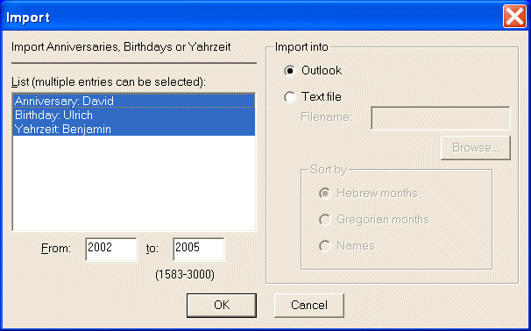Cancel the Import dialog
The width and height of the screenshot is (531, 331).
(308, 306)
